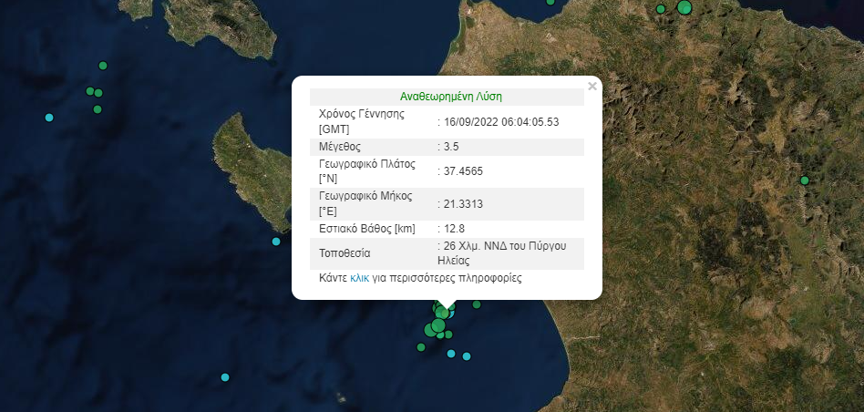Viewport: 864px width, 412px height.
Task: Click the latitude value 37.4565
Action: (x=463, y=171)
